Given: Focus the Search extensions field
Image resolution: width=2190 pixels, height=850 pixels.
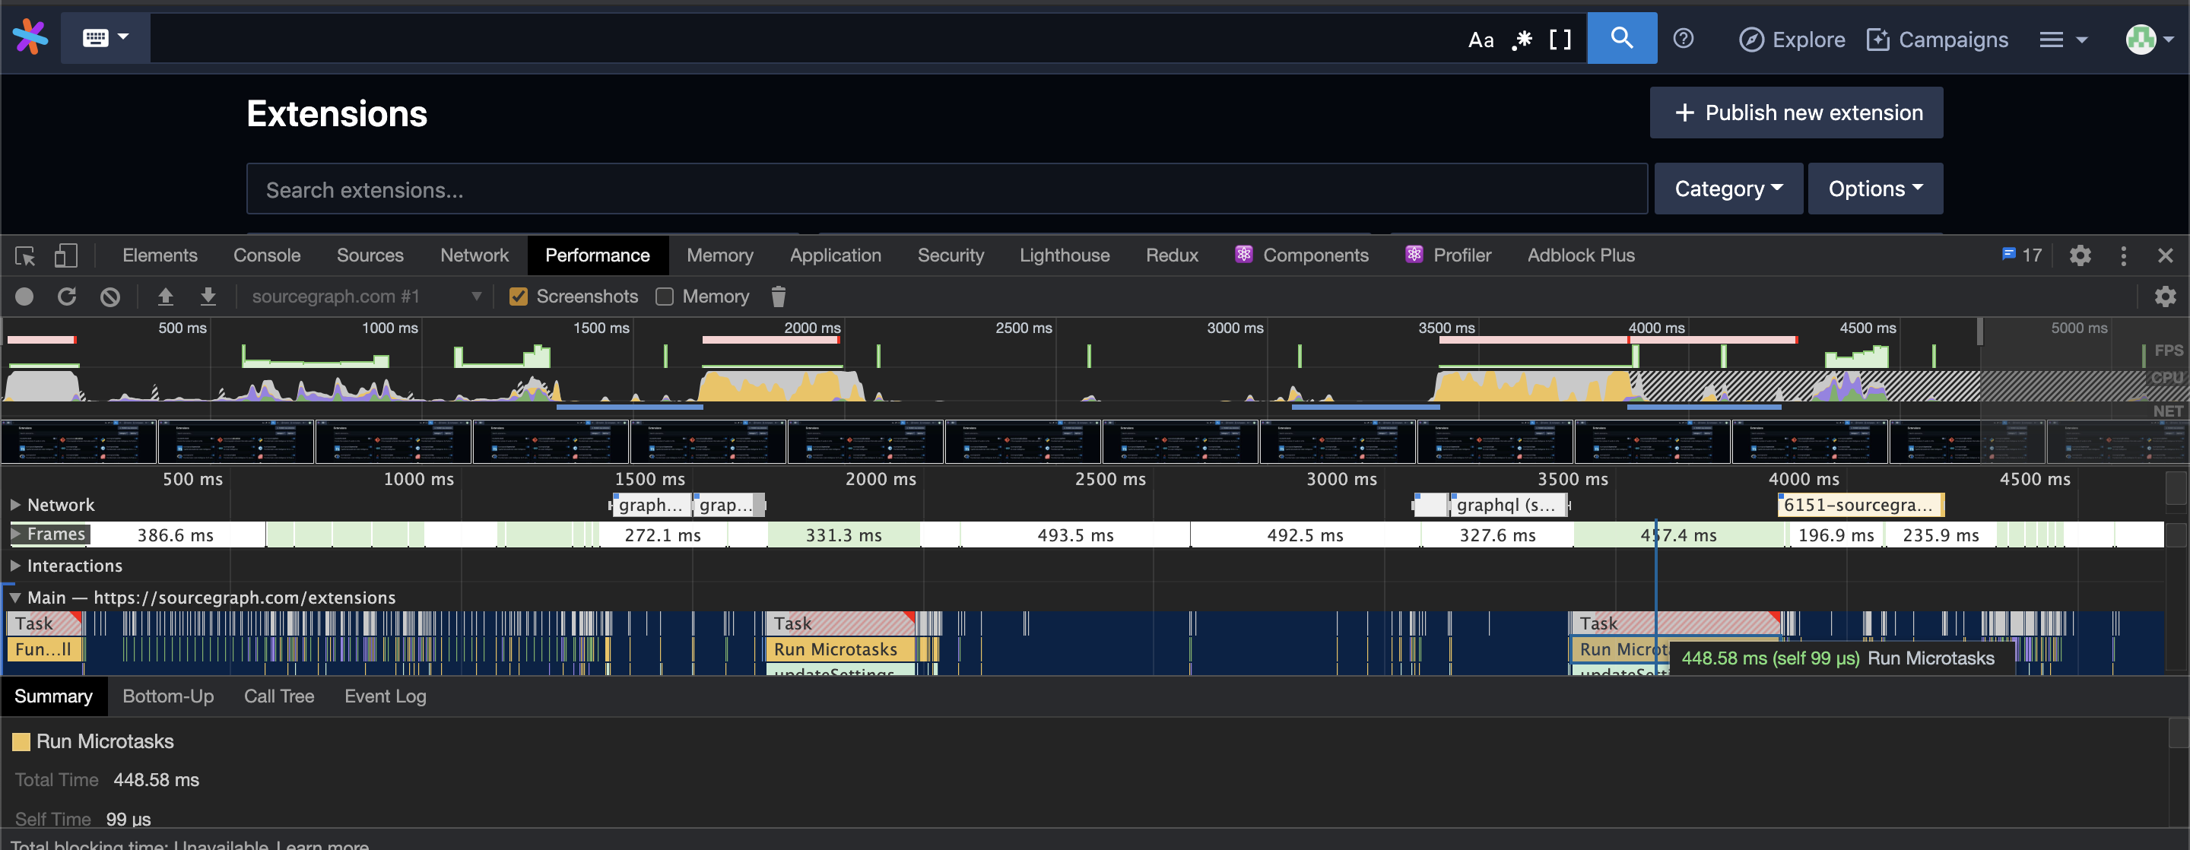Looking at the screenshot, I should point(946,189).
